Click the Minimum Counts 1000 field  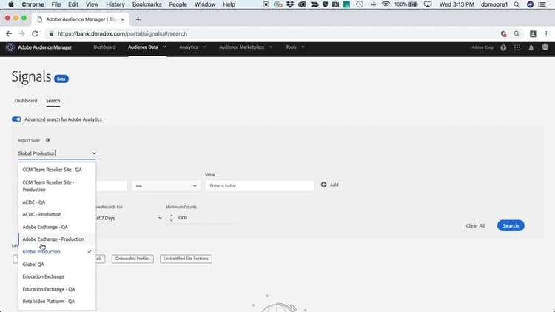point(205,218)
